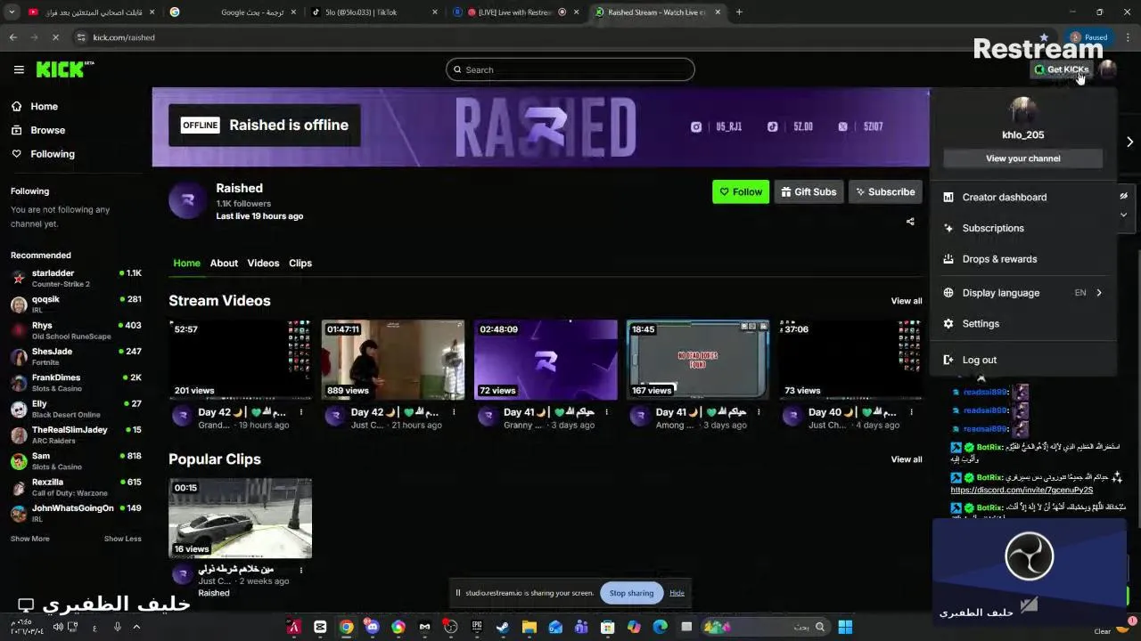Open Subscriptions from user menu
This screenshot has width=1141, height=641.
pos(1022,228)
